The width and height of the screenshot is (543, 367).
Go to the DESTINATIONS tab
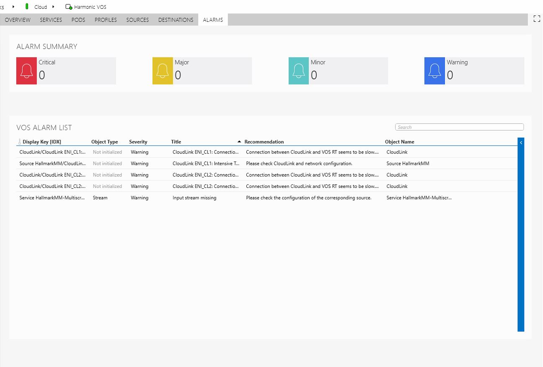(x=176, y=20)
